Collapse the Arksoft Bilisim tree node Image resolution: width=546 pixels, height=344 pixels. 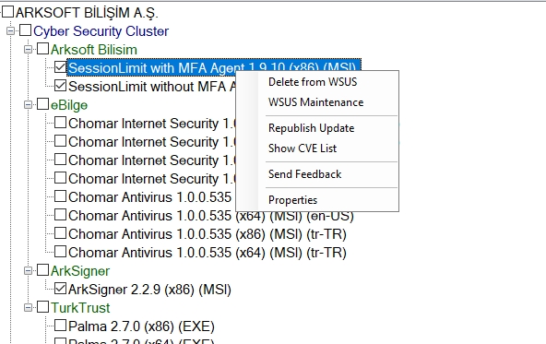click(29, 50)
